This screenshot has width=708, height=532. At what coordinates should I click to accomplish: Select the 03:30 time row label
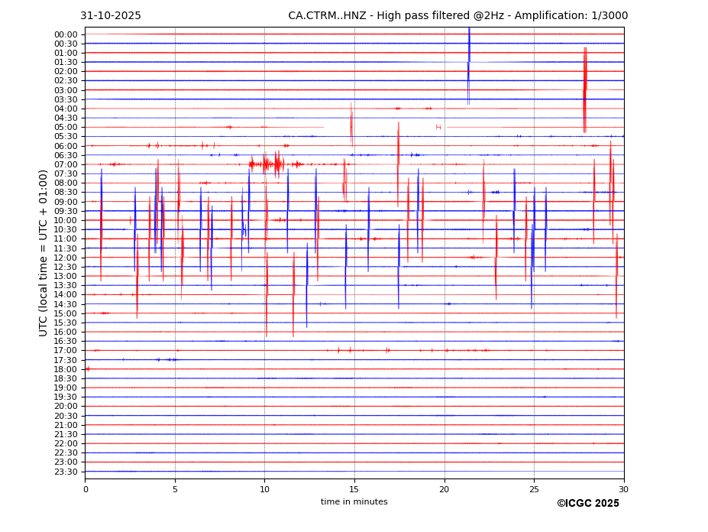click(x=66, y=99)
